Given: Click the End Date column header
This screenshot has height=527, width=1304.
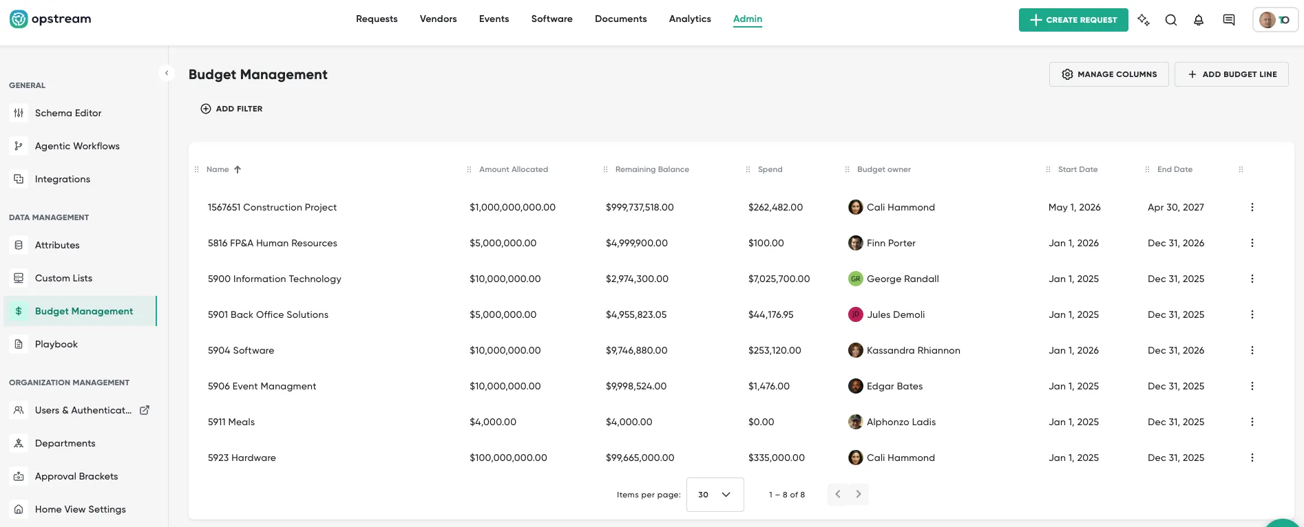Looking at the screenshot, I should pos(1175,169).
